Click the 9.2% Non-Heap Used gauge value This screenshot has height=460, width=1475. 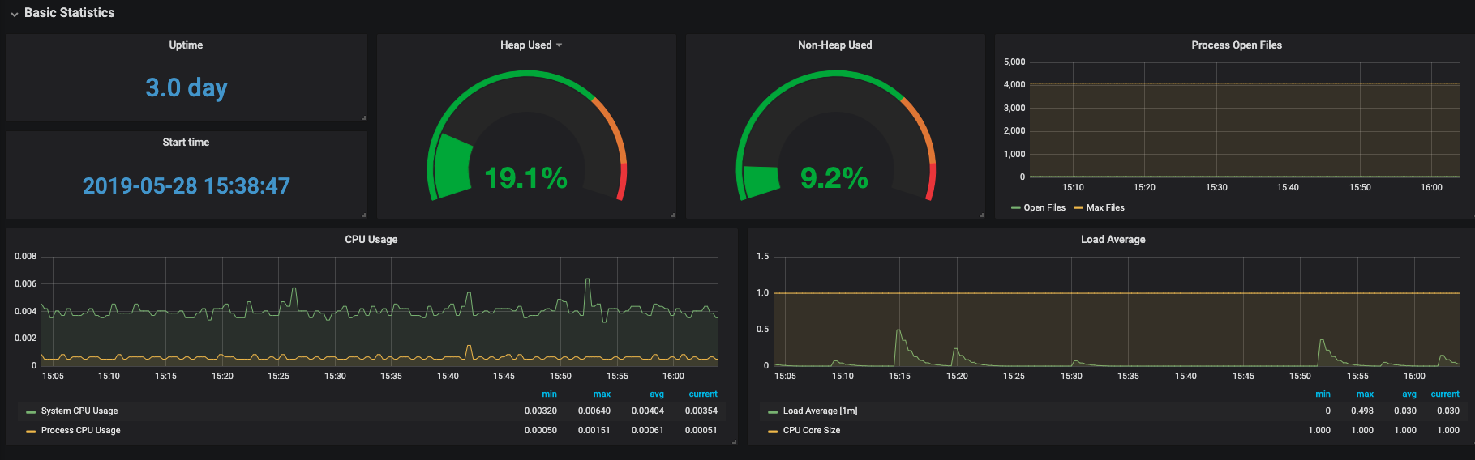(834, 178)
